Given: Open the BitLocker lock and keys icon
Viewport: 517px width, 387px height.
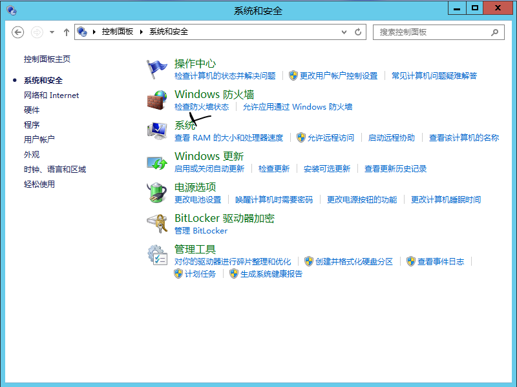Looking at the screenshot, I should [157, 224].
